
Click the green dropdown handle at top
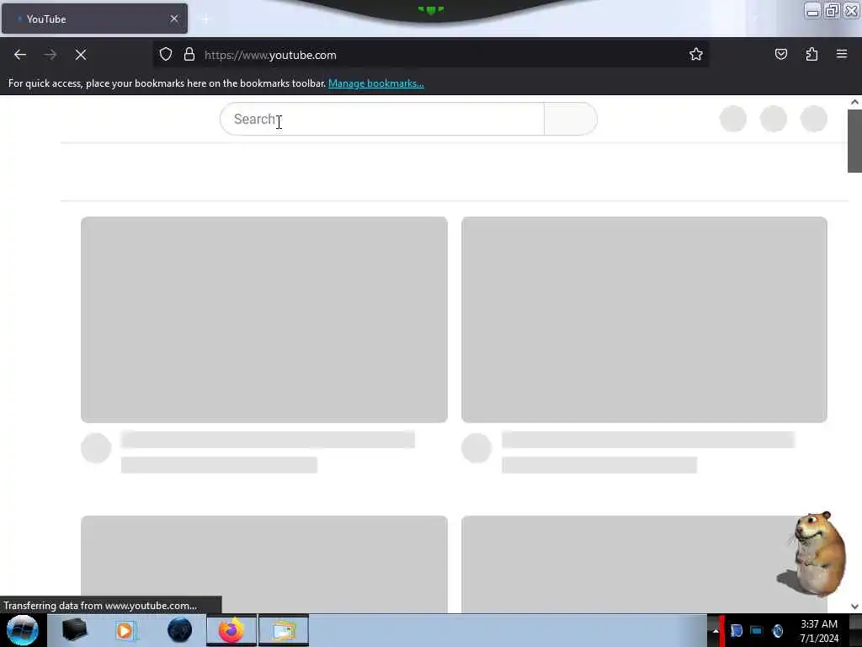click(x=430, y=10)
